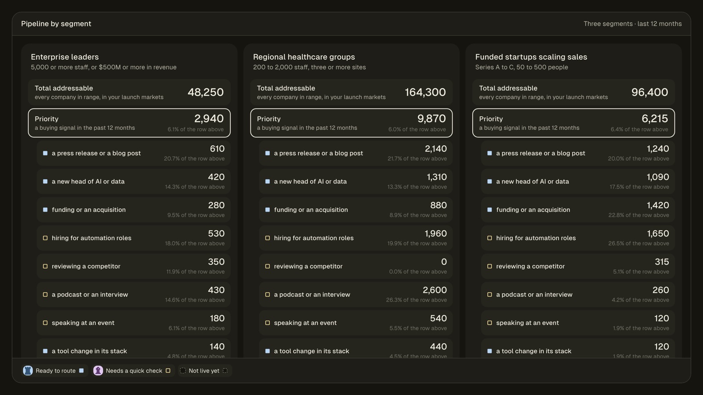Click the yellow marker on Healthcare reviewing a competitor row
Image resolution: width=703 pixels, height=395 pixels.
(x=268, y=266)
